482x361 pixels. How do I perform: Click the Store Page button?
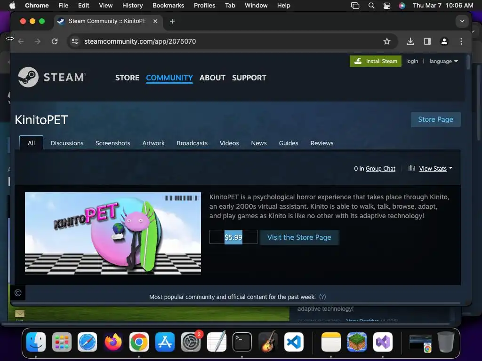435,119
